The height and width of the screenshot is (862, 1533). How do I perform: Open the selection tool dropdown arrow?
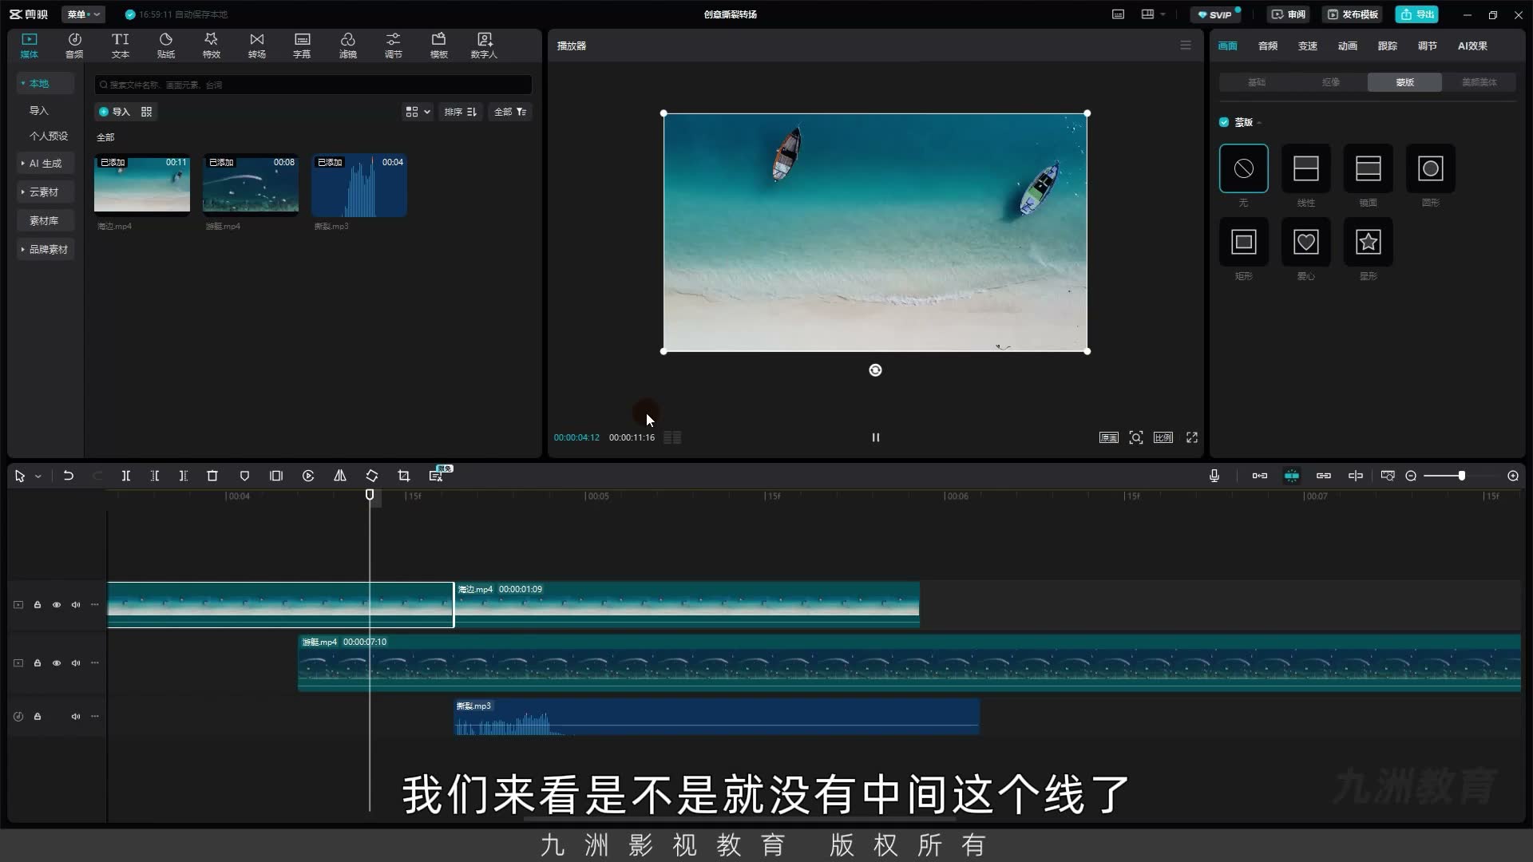pyautogui.click(x=38, y=476)
